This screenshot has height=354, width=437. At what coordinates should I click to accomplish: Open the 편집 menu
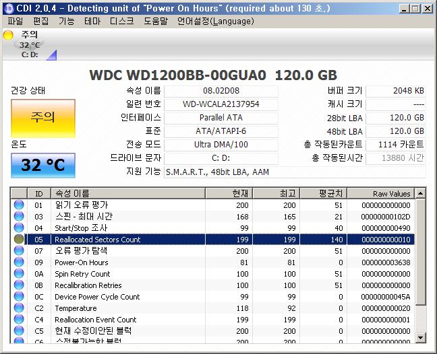pos(40,21)
